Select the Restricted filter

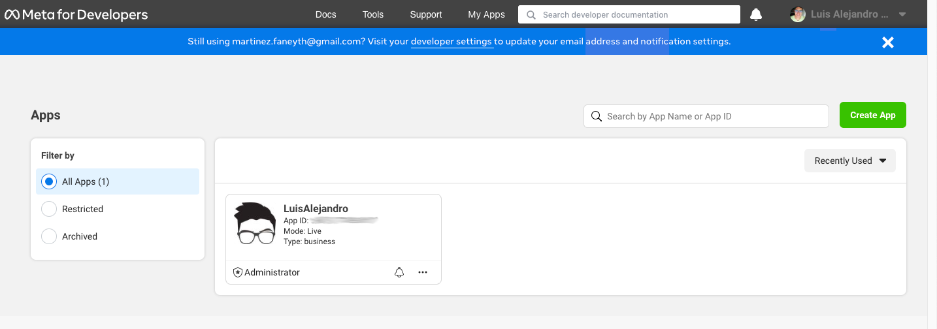118,209
